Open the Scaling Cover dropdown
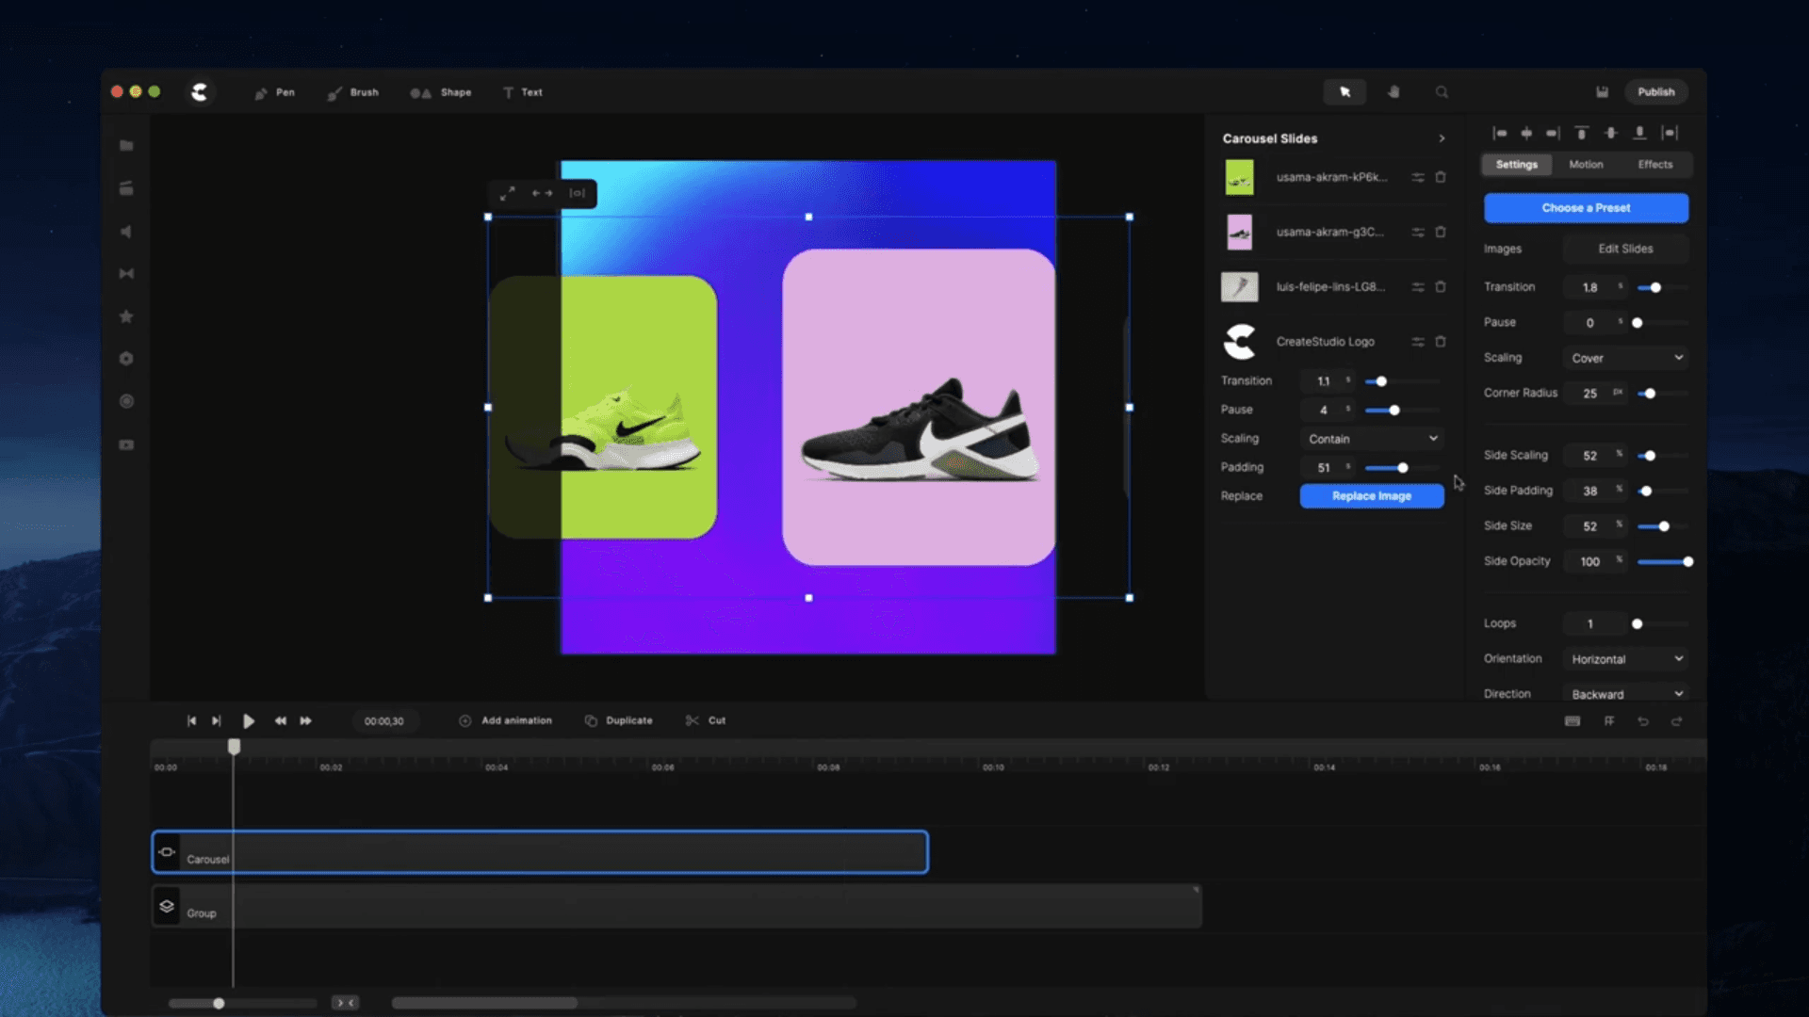Viewport: 1809px width, 1017px height. pyautogui.click(x=1626, y=358)
